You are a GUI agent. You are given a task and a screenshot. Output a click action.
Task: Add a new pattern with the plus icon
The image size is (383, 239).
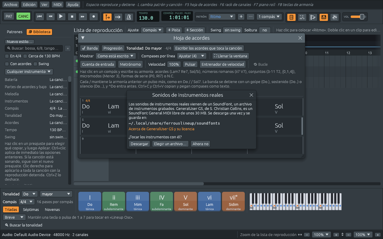241,17
